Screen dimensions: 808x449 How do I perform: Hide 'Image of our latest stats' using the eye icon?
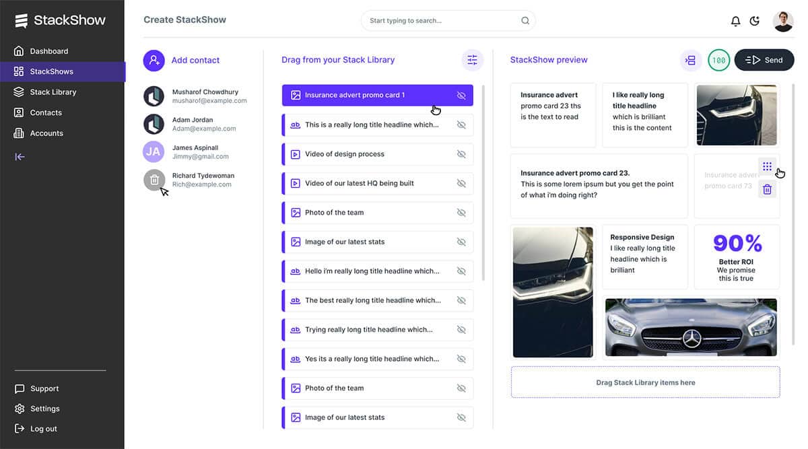[x=461, y=242]
